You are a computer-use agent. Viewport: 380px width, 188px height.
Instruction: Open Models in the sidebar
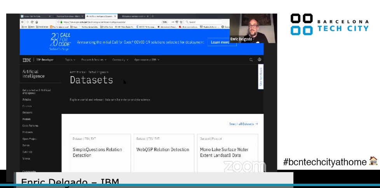[26, 119]
